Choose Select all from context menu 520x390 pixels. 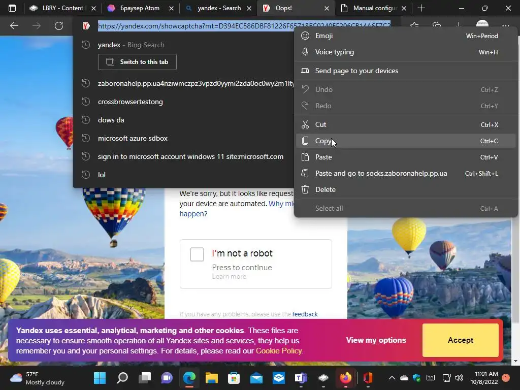pos(406,209)
